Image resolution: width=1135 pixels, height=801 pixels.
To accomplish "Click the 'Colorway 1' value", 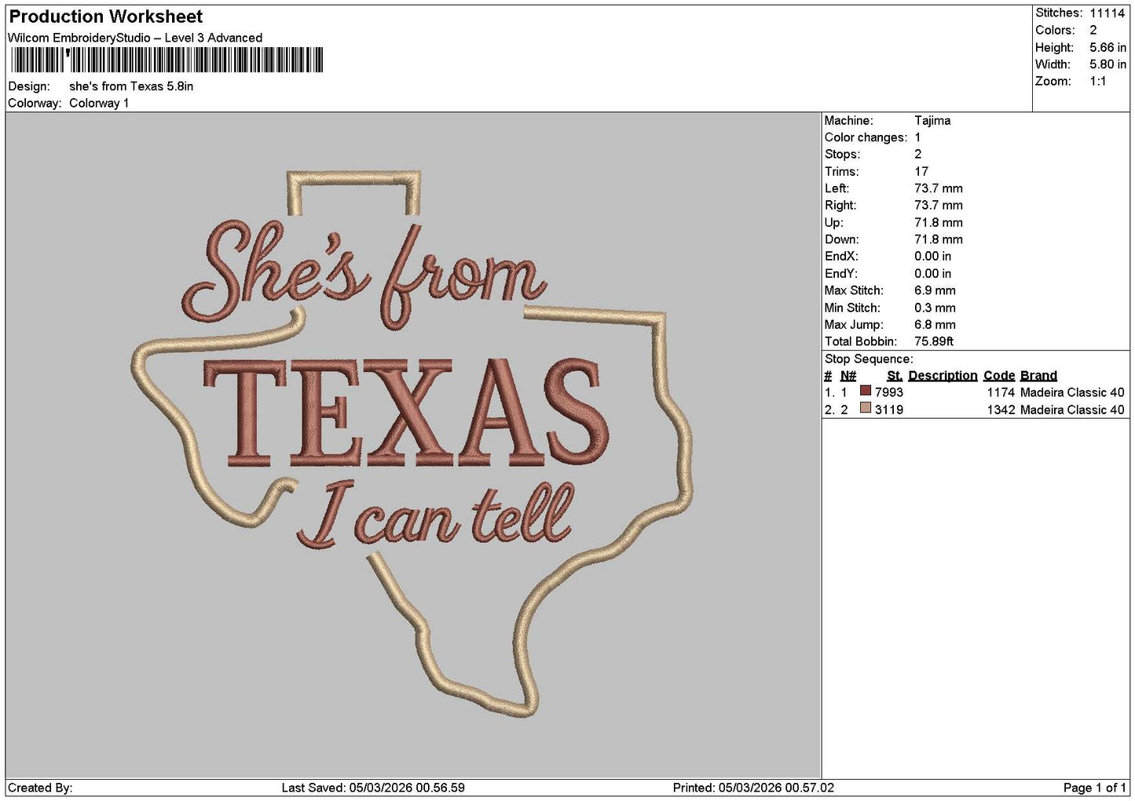I will click(x=99, y=104).
